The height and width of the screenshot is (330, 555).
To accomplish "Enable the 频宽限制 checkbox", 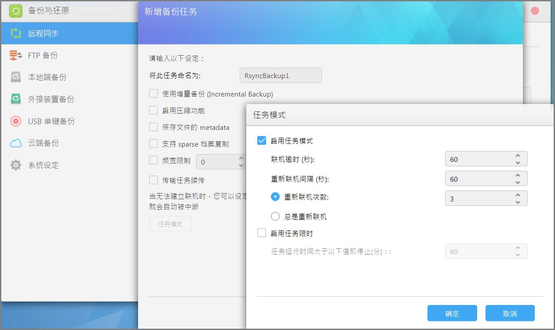I will click(153, 160).
